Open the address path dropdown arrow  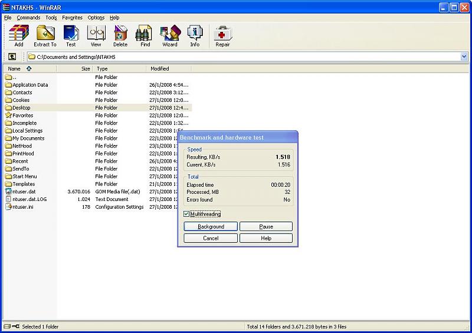tap(464, 57)
